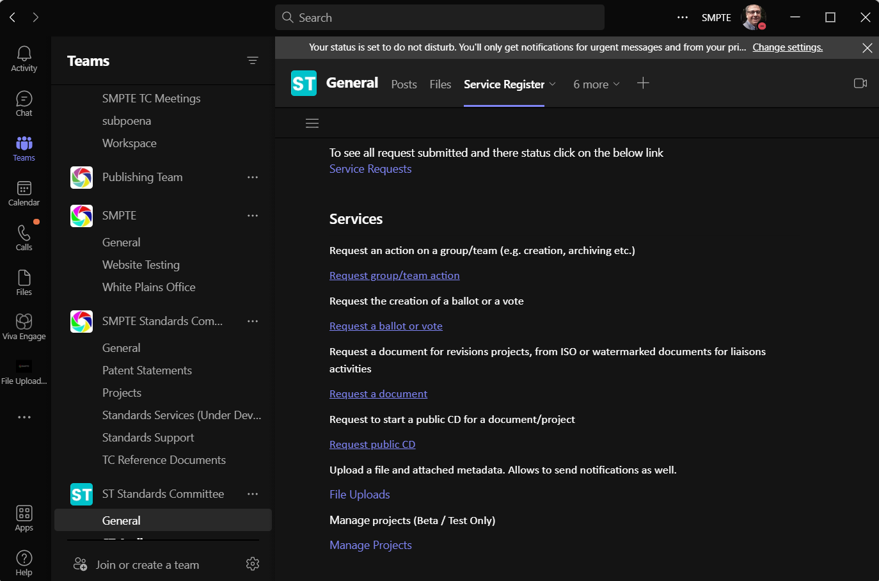This screenshot has width=879, height=581.
Task: Switch to the Files tab
Action: (x=440, y=84)
